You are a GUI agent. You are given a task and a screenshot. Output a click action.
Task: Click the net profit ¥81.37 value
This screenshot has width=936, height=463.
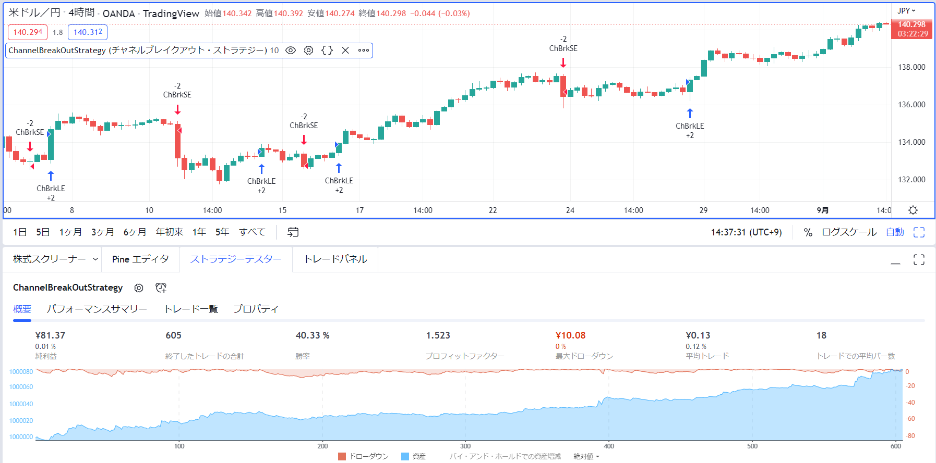point(50,335)
